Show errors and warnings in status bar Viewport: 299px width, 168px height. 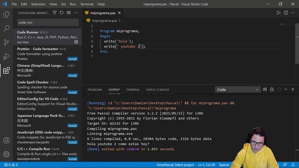[x=11, y=165]
